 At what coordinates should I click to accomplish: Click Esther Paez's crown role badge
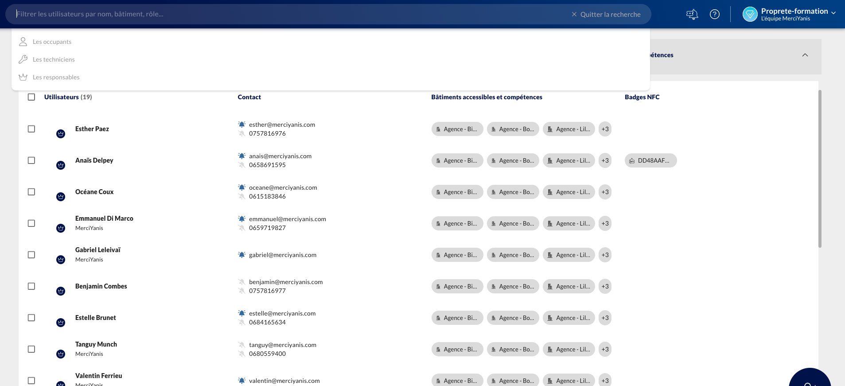click(61, 134)
